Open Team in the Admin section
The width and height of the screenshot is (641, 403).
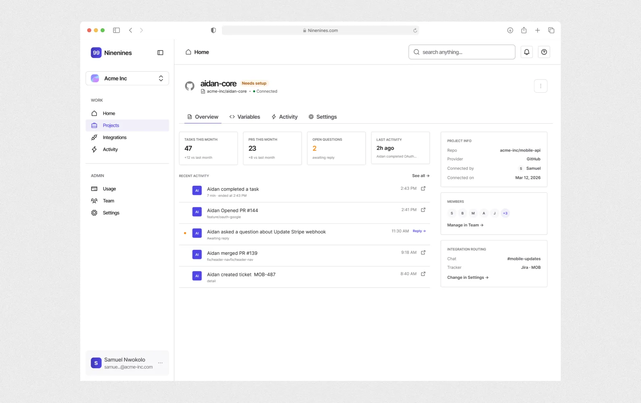(127, 201)
